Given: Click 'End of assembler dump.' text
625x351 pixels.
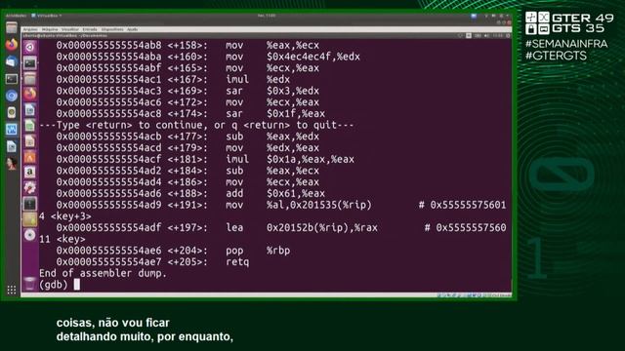Looking at the screenshot, I should (x=103, y=273).
